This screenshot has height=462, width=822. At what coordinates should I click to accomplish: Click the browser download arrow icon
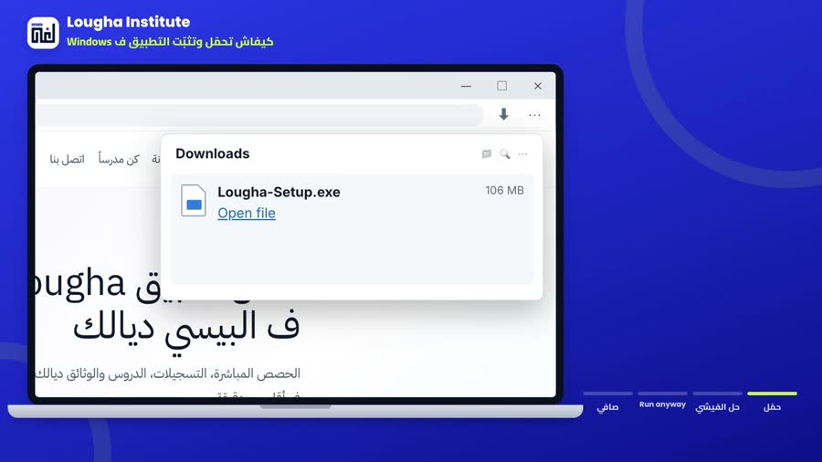click(x=503, y=114)
